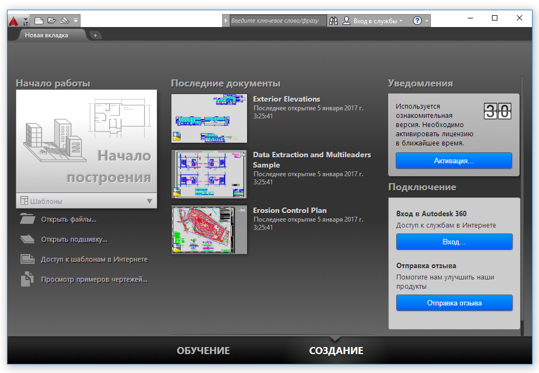Open the Exterior Elevations drawing thumbnail

point(209,118)
